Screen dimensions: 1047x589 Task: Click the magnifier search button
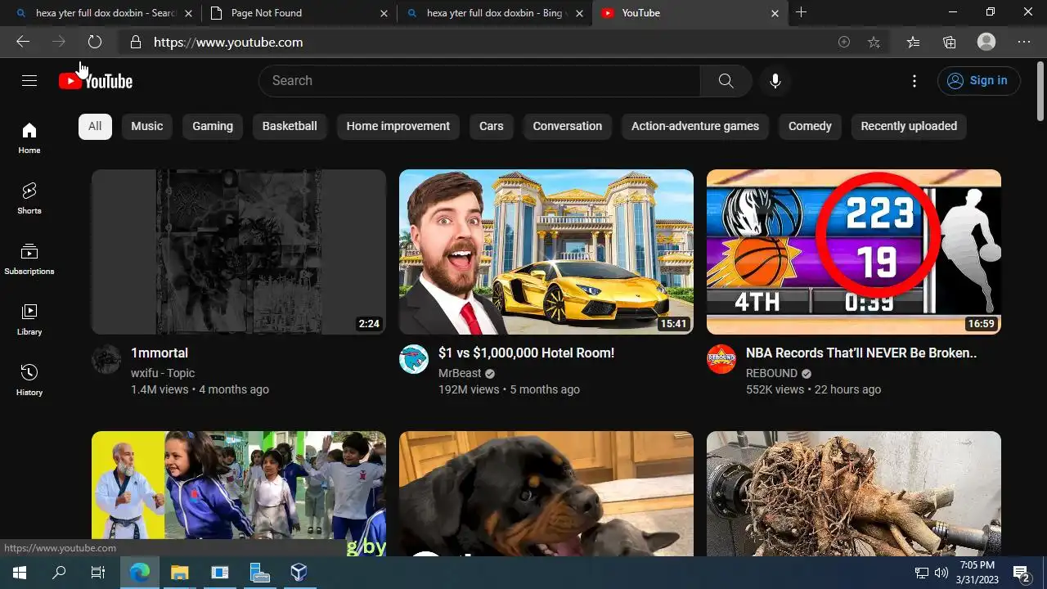[x=726, y=80]
